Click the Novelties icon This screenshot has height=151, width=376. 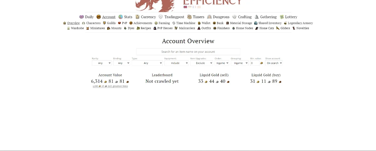[x=294, y=28]
